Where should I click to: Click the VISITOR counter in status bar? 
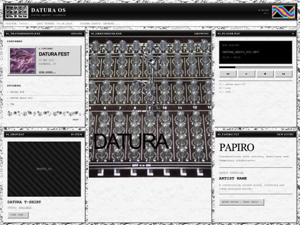coord(17,24)
